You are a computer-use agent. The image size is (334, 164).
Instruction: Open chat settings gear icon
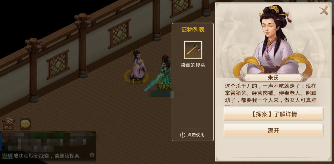92,155
